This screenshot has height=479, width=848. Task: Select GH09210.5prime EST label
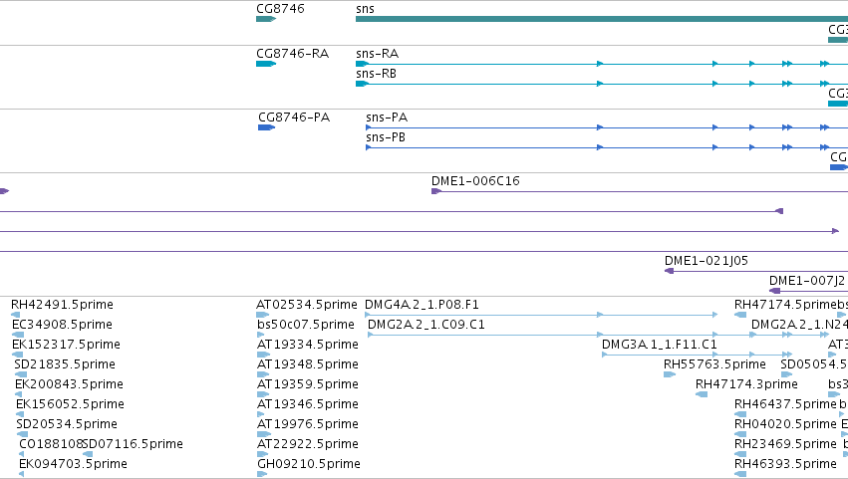309,464
